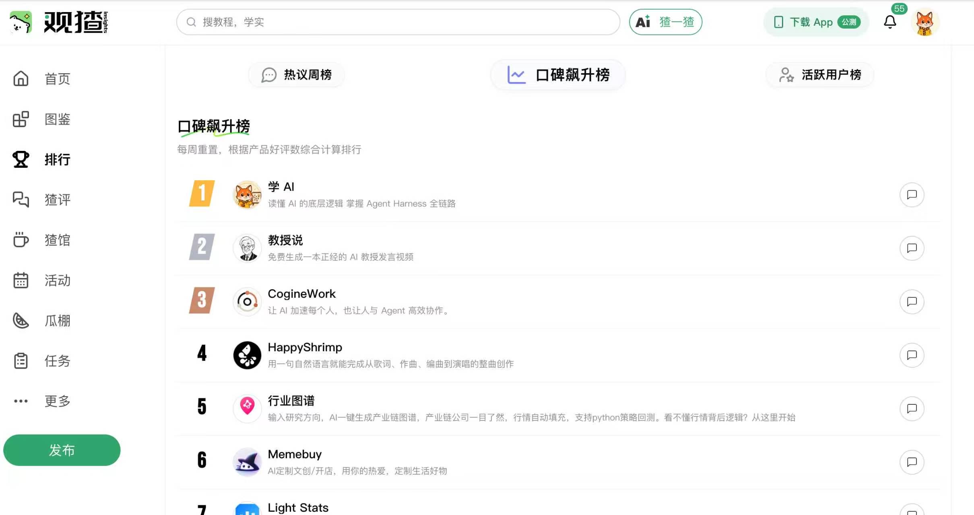
Task: Click description 读懂 AI 的底层逻辑
Action: tap(362, 204)
